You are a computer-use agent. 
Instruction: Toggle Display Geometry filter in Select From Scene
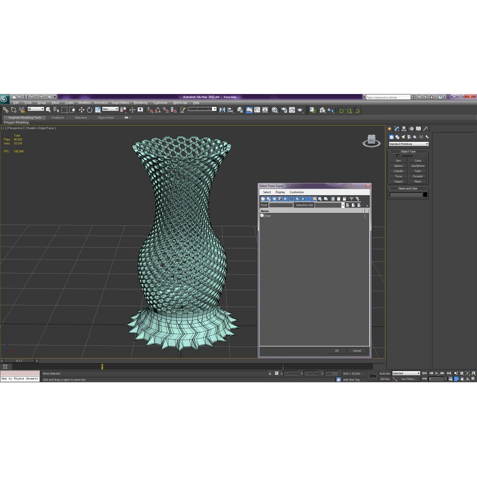tap(263, 199)
